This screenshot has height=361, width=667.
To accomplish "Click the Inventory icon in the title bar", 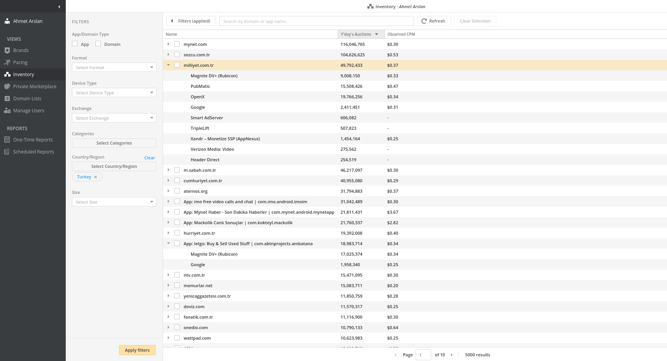I will click(x=370, y=7).
